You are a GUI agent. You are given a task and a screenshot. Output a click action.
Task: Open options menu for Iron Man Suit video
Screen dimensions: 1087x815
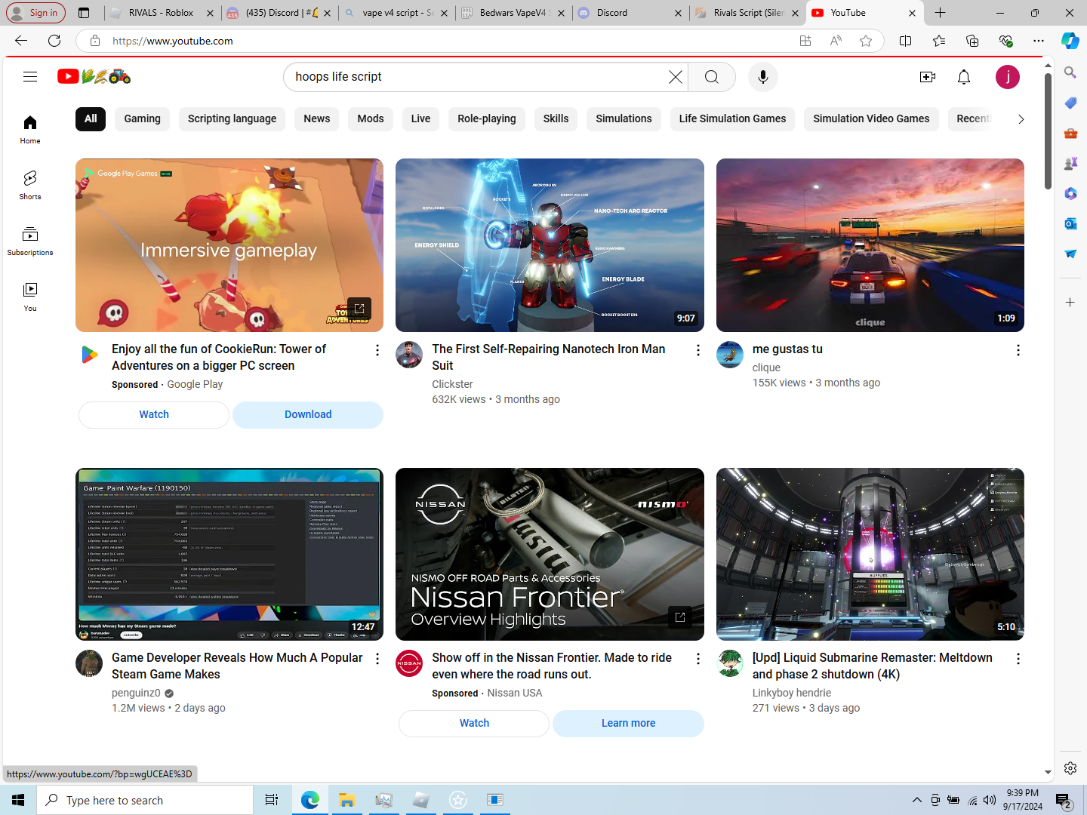point(698,350)
